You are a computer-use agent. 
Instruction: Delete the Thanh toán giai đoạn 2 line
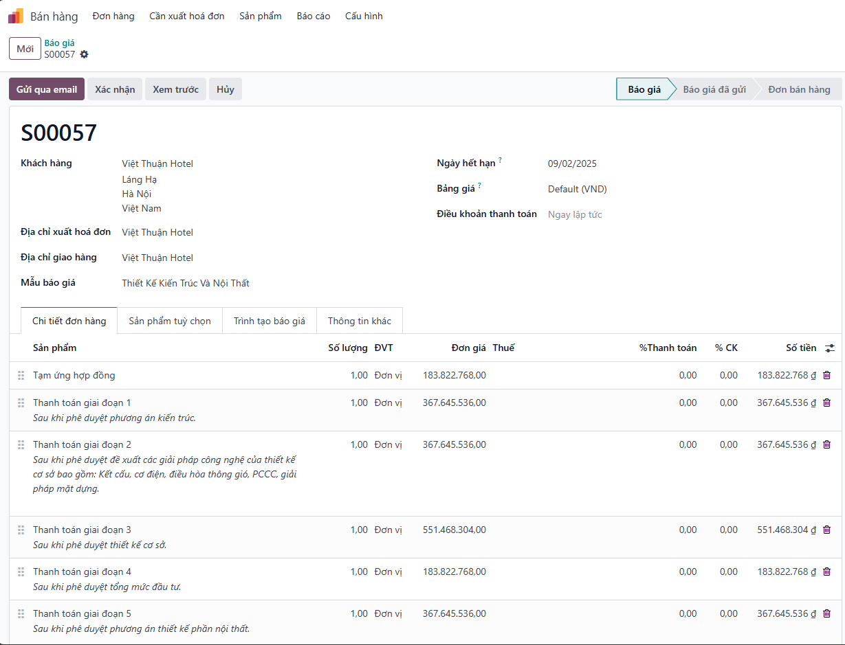pos(826,444)
